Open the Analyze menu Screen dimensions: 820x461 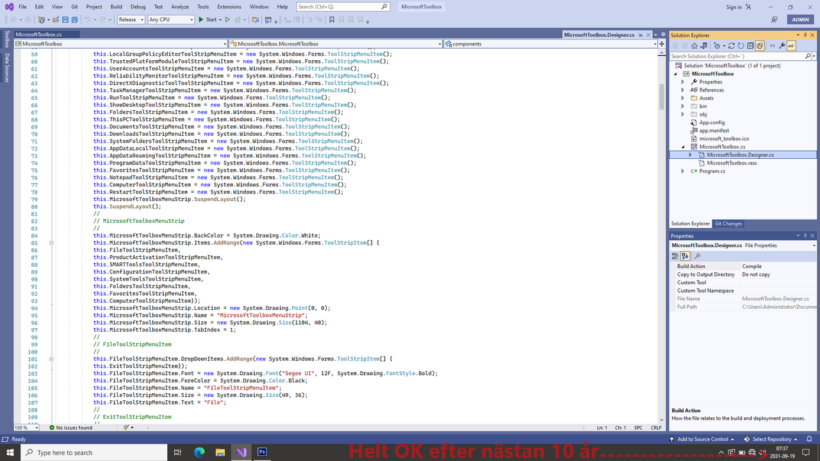click(180, 7)
